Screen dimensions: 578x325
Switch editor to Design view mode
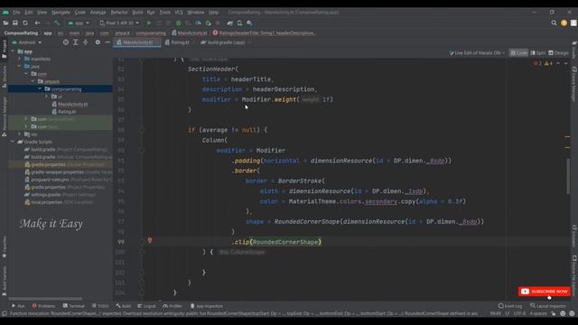(558, 53)
